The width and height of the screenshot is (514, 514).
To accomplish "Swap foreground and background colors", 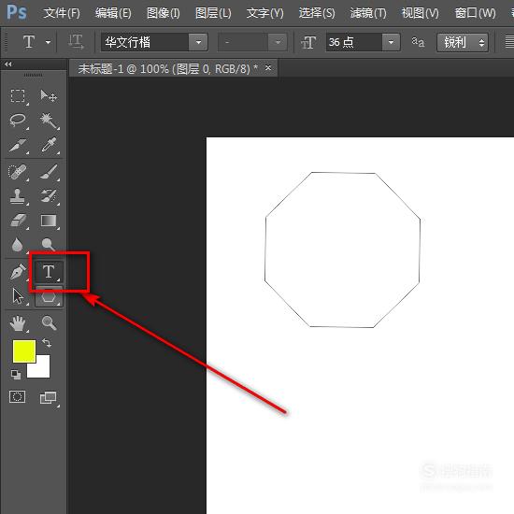I will tap(47, 343).
